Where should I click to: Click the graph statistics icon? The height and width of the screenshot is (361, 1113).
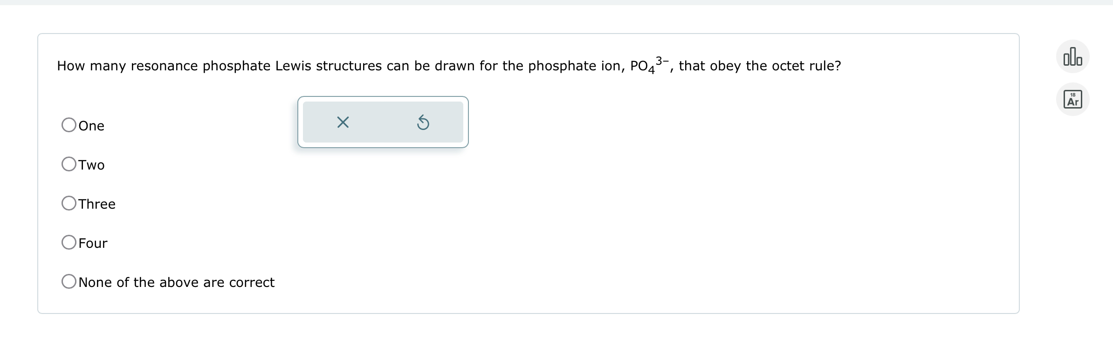point(1072,56)
